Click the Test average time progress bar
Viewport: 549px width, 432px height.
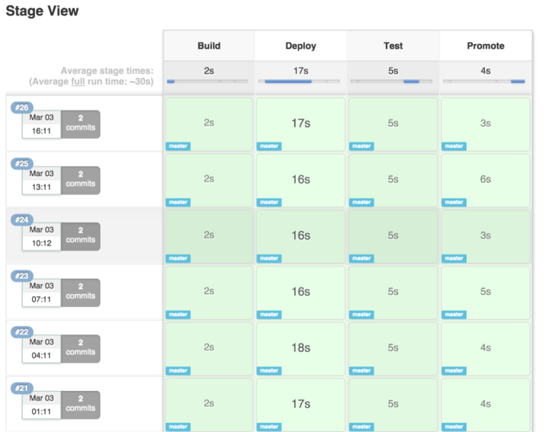click(393, 81)
